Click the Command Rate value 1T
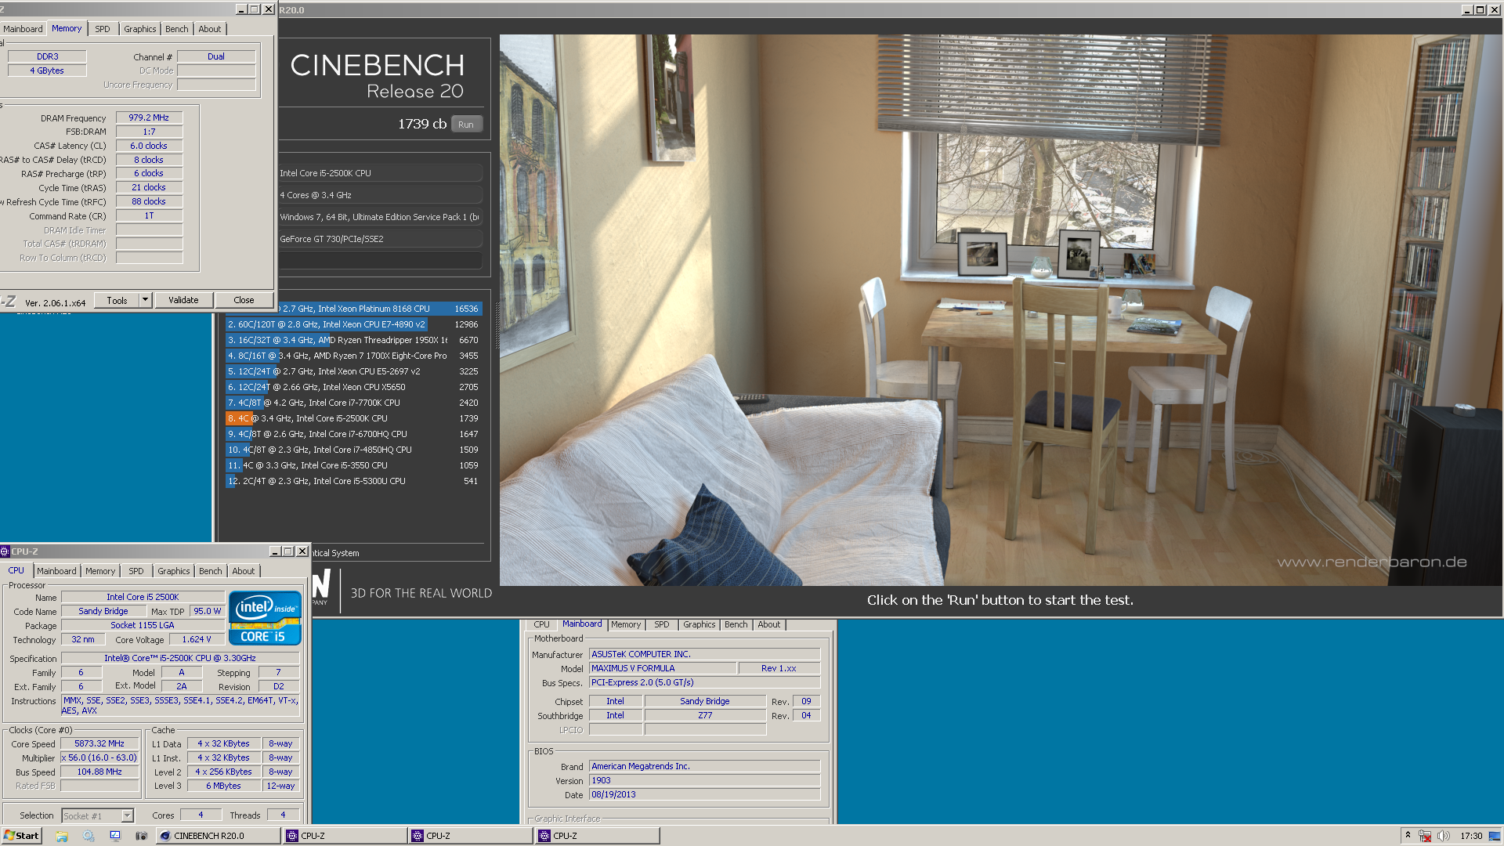1504x846 pixels. pos(149,215)
